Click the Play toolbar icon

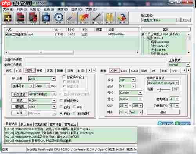coord(59,18)
